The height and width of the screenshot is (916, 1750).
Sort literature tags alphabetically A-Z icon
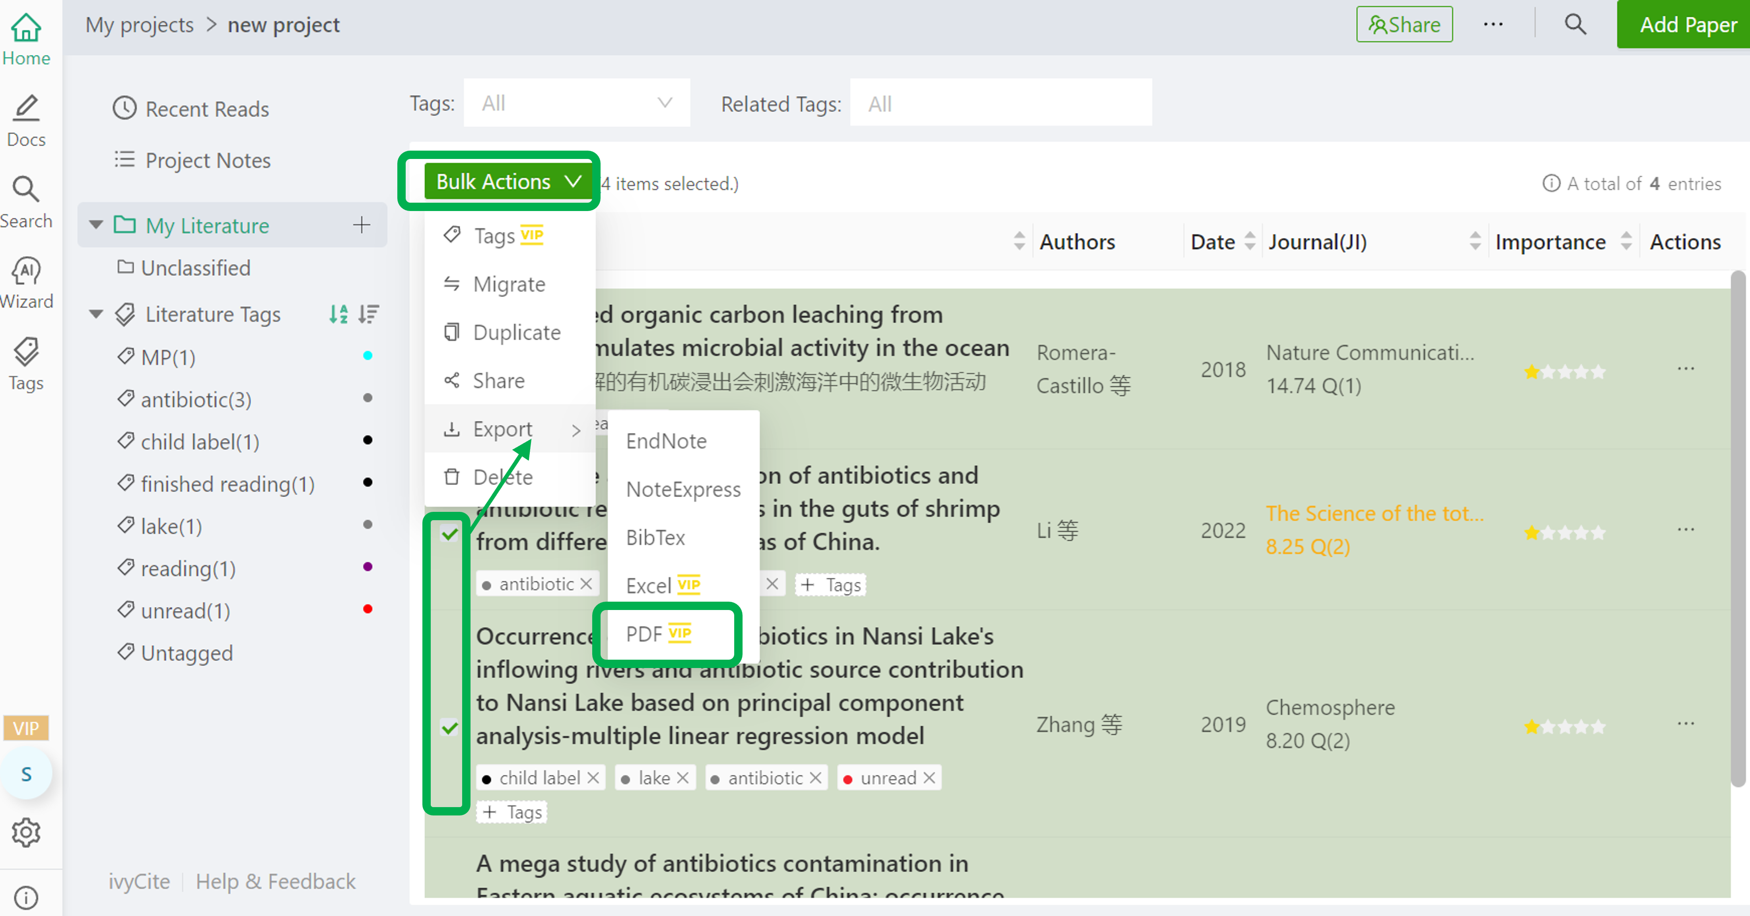click(338, 314)
